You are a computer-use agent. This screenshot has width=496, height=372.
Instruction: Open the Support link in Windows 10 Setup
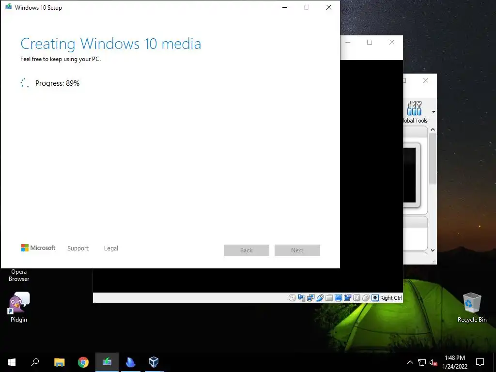(78, 248)
